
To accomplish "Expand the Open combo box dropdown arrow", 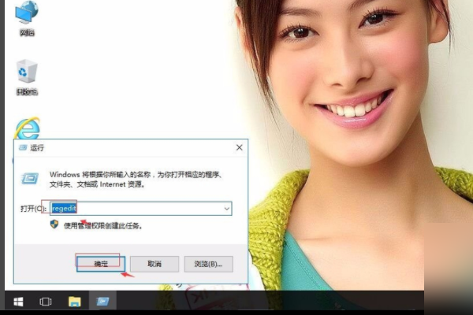I will tap(226, 209).
